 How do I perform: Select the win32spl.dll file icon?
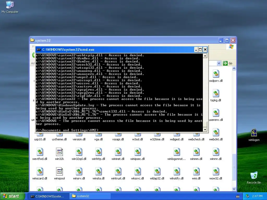coord(79,152)
